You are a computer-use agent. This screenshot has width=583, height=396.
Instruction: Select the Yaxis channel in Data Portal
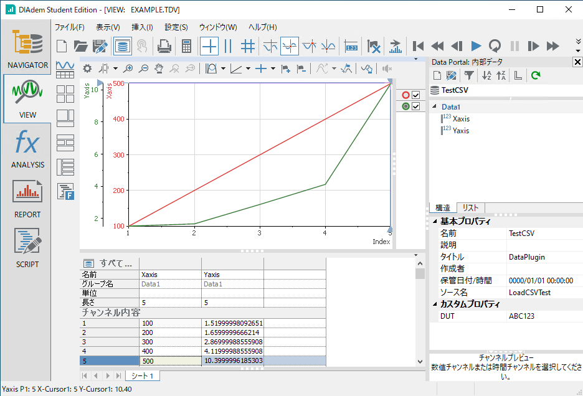(461, 131)
